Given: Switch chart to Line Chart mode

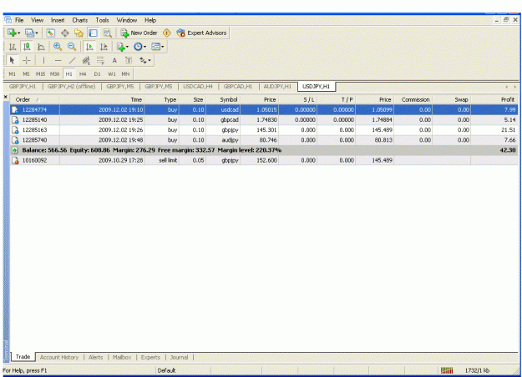Looking at the screenshot, I should 41,47.
